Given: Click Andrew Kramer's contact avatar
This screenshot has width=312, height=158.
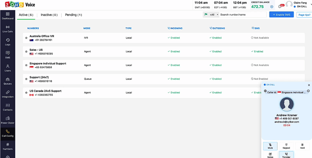Looking at the screenshot, I should coord(286,104).
